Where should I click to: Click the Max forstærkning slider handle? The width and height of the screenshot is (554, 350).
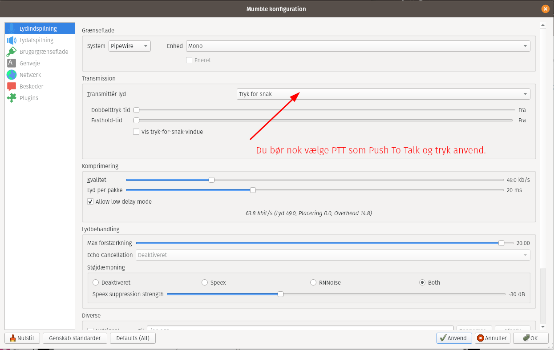(501, 243)
